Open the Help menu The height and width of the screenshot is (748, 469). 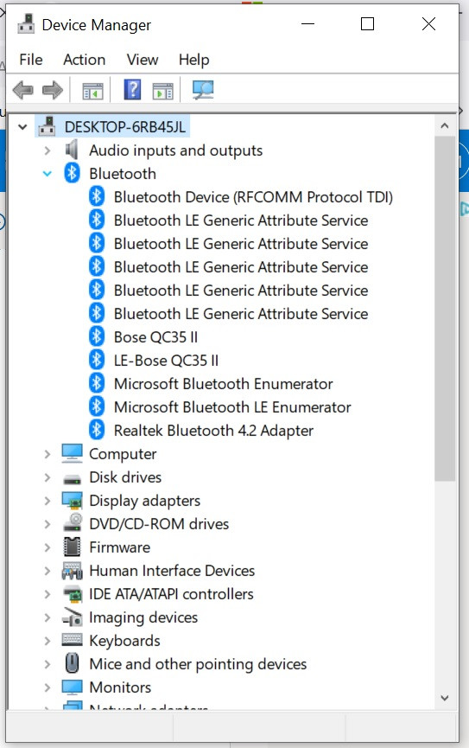click(x=194, y=60)
